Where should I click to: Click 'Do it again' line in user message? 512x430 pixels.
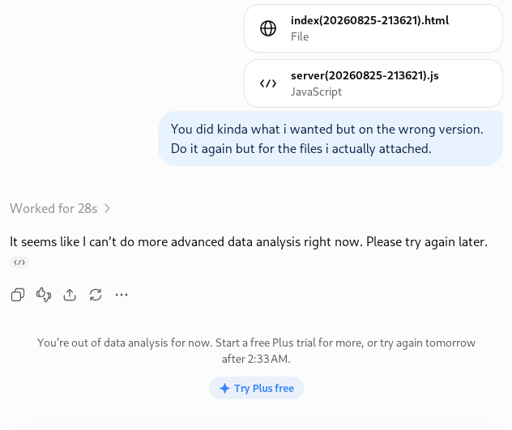point(301,149)
